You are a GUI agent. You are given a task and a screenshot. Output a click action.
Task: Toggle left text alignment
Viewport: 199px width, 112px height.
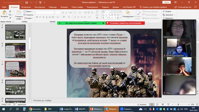75,17
